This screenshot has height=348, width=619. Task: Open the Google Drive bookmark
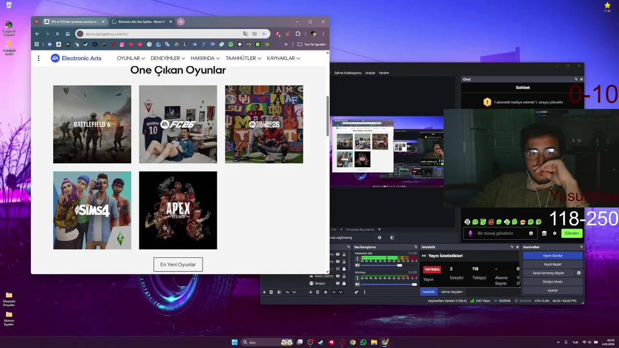(177, 44)
